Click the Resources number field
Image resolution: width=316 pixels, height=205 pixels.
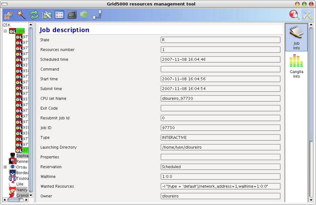[221, 49]
